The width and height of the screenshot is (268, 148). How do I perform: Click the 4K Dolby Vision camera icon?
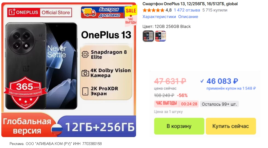pos(85,73)
